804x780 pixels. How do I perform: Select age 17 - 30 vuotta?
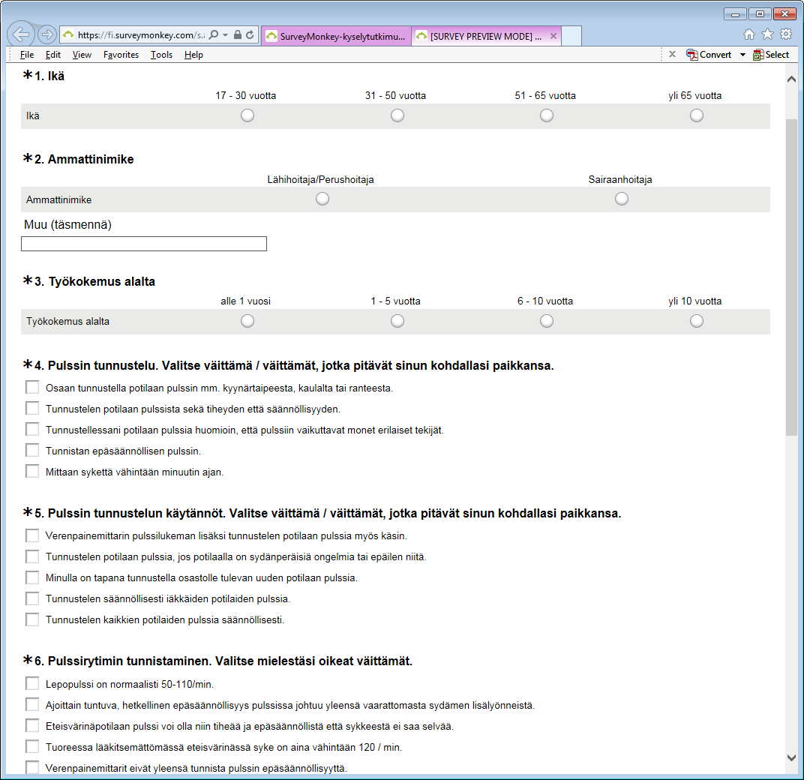click(247, 115)
